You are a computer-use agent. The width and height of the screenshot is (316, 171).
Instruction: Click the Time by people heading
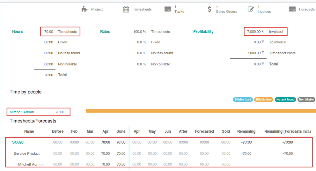[x=26, y=92]
